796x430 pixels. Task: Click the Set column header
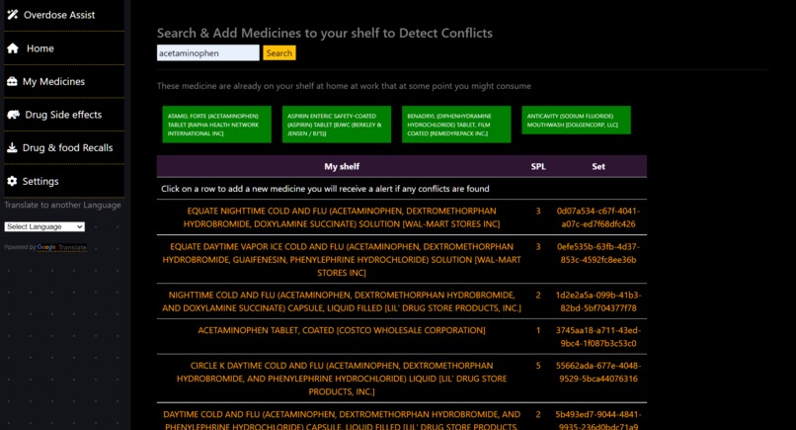(x=598, y=166)
